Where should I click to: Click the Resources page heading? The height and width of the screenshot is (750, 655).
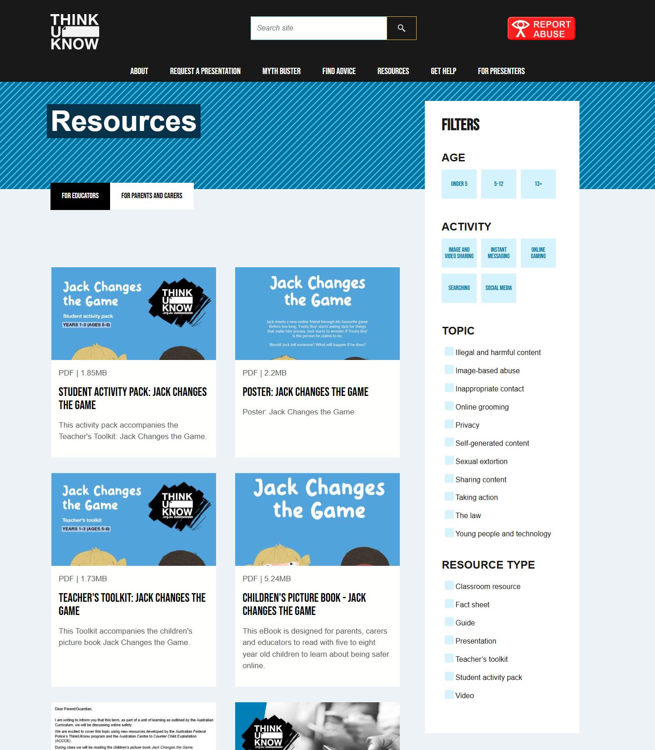[x=124, y=121]
